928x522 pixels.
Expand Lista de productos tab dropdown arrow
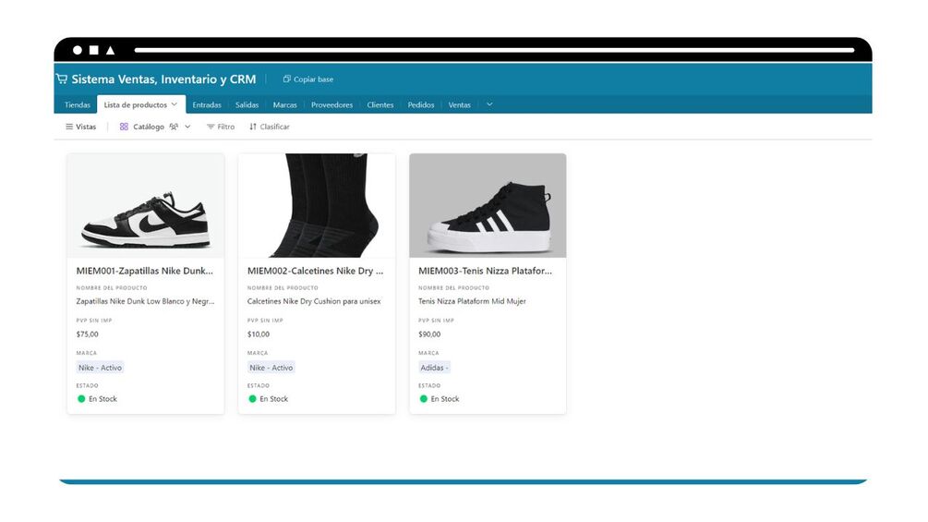(174, 104)
